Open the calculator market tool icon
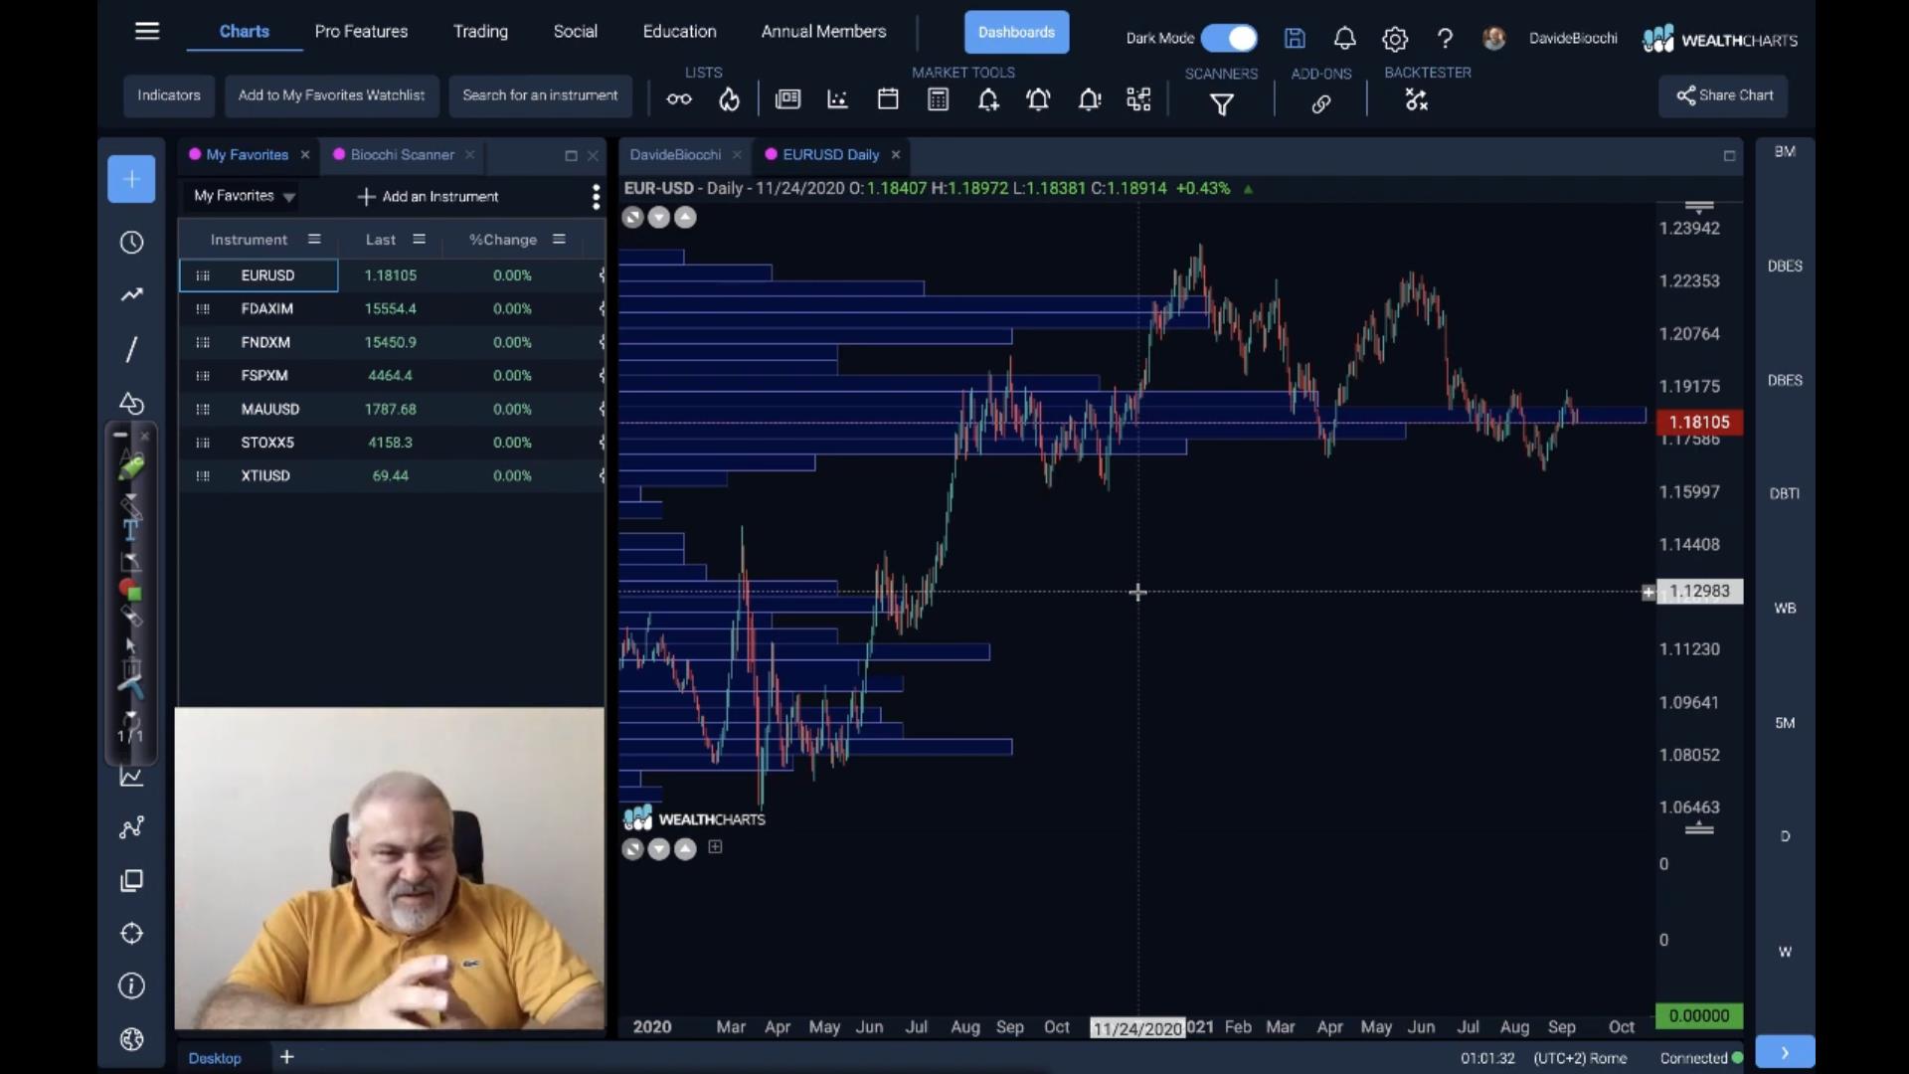 938,99
